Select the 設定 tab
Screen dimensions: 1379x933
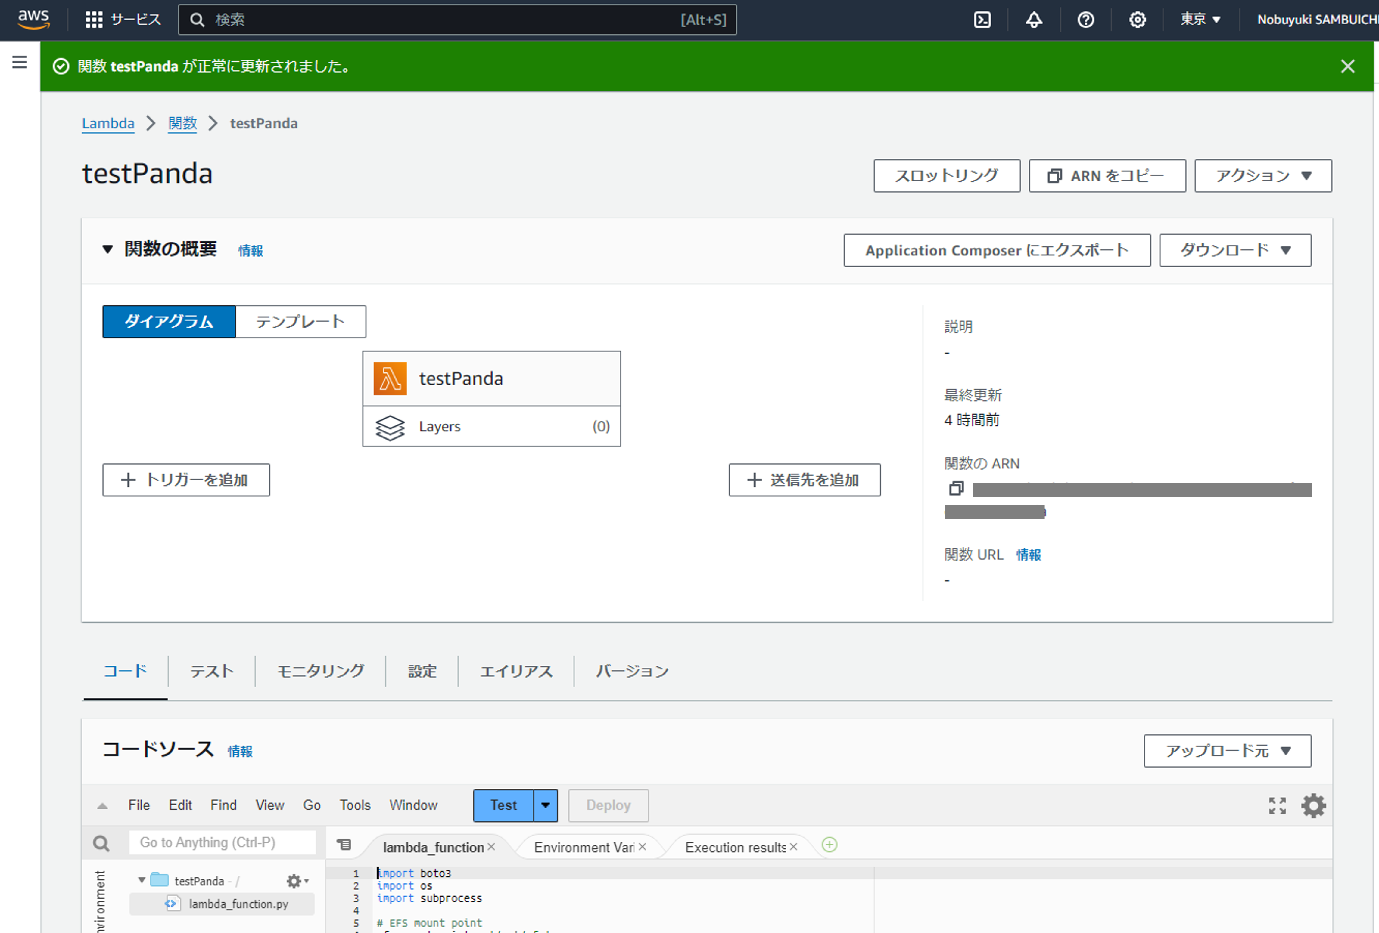422,671
